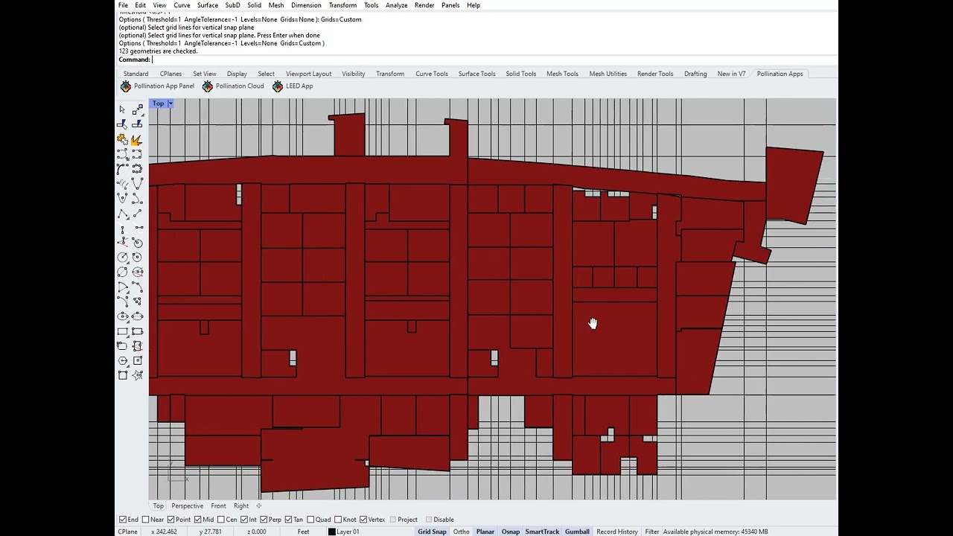Switch to the Pollination Apps toolbar tab
This screenshot has width=953, height=536.
click(780, 74)
